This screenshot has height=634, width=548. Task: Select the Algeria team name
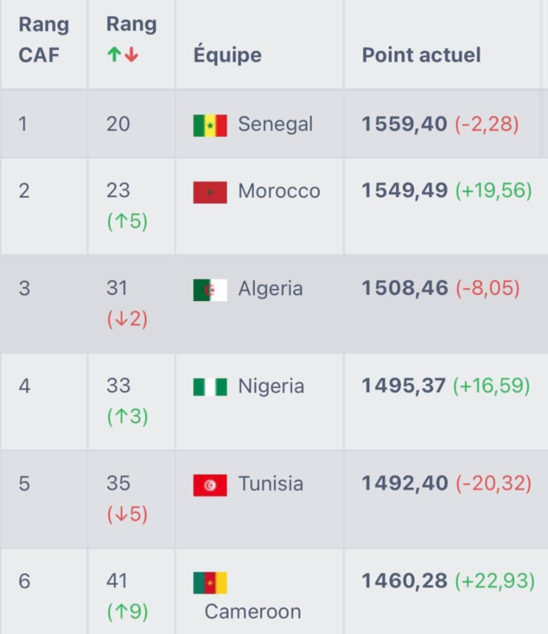pyautogui.click(x=270, y=288)
